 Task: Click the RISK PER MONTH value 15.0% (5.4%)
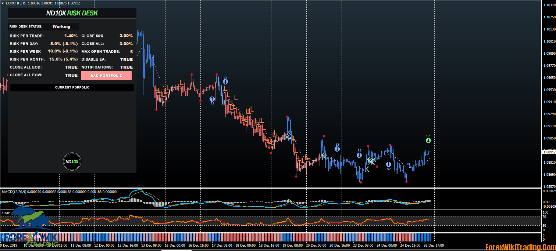pos(64,59)
